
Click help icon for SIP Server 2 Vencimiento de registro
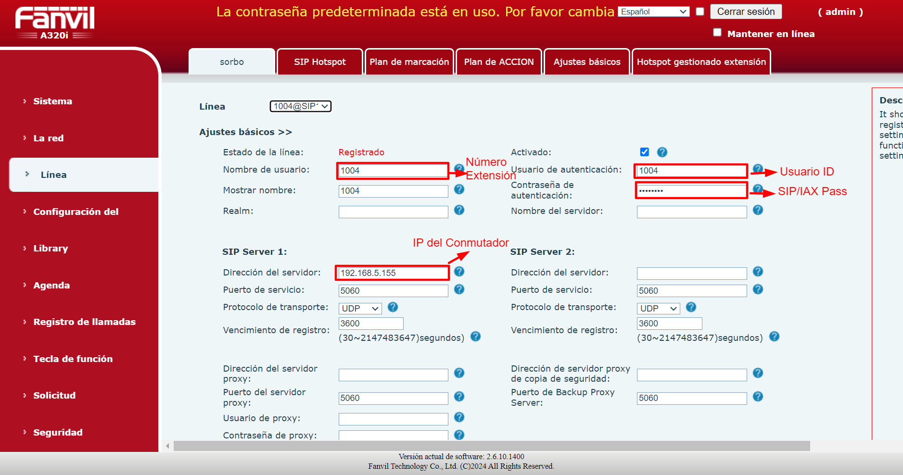(774, 337)
